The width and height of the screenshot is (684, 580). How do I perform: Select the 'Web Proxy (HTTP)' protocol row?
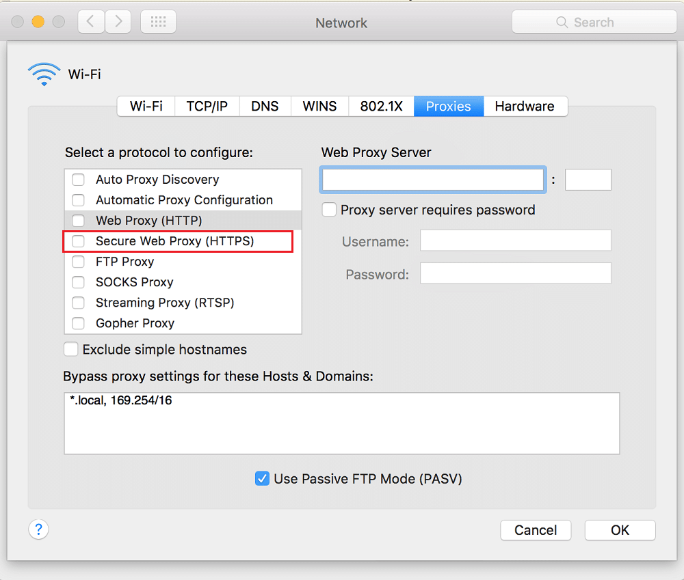[x=183, y=221]
